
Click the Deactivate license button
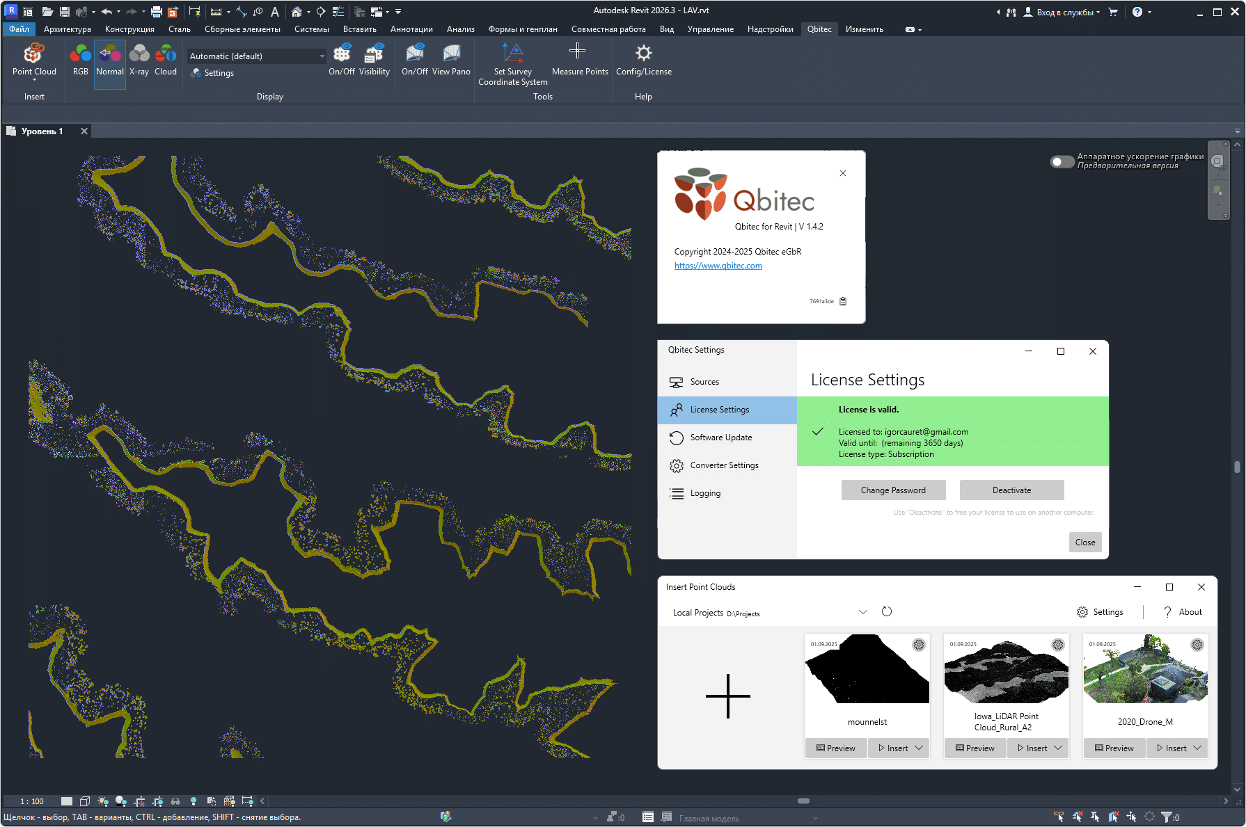1011,490
